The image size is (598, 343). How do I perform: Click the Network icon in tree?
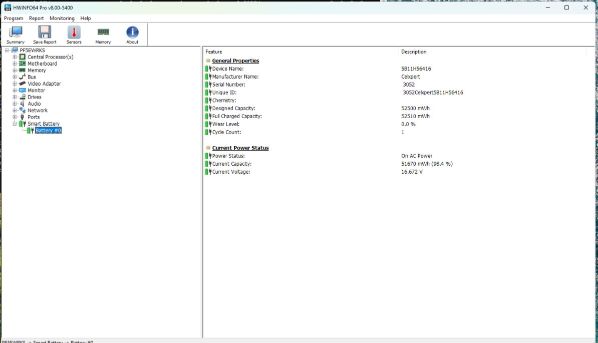(x=23, y=110)
